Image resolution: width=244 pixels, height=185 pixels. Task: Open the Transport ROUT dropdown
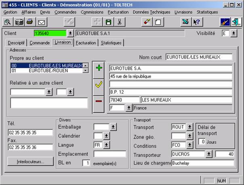(x=190, y=127)
